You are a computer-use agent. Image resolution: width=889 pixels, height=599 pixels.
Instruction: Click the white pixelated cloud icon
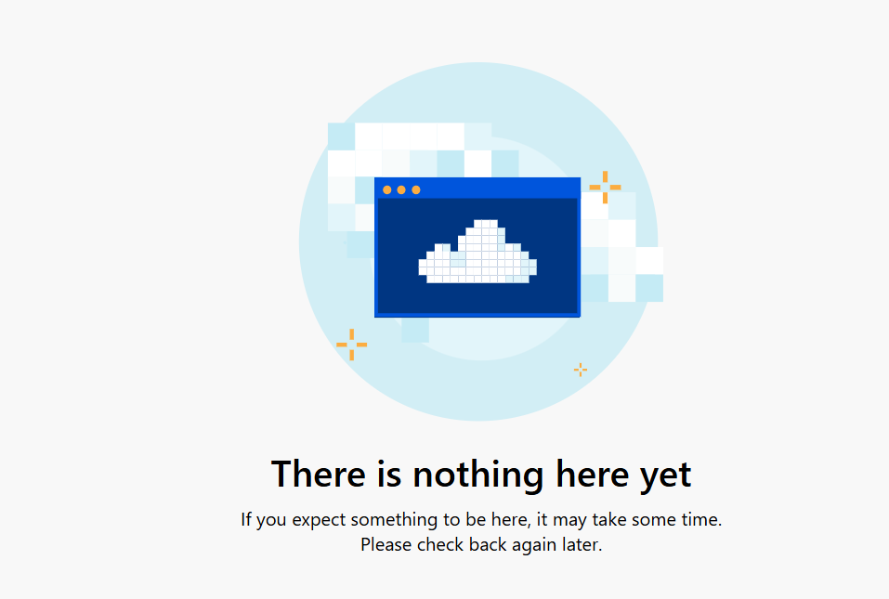coord(477,252)
